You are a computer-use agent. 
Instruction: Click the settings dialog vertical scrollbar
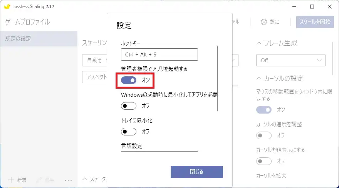pyautogui.click(x=218, y=79)
